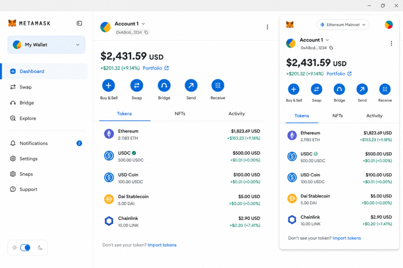Expand Account 1 chevron in popup panel
This screenshot has height=268, width=403.
pos(327,40)
